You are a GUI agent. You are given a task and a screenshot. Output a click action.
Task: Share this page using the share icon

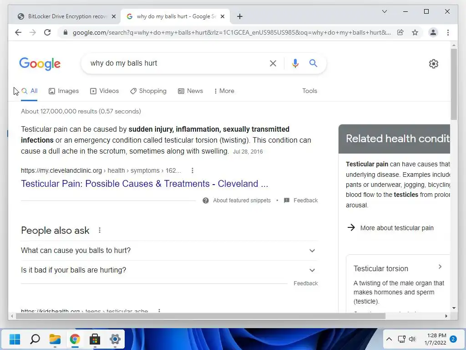tap(400, 32)
